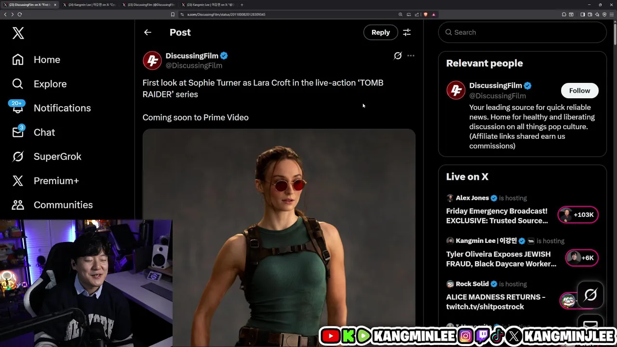This screenshot has height=347, width=617.
Task: Close the first DiscussingFilm tab
Action: (55, 5)
